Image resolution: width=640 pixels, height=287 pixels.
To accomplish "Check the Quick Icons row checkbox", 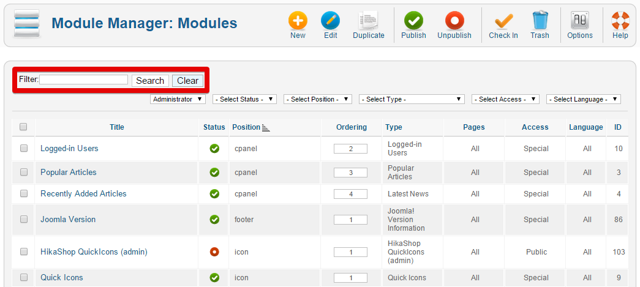I will 24,277.
